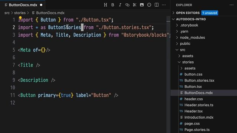This screenshot has width=237, height=133.
Task: Click 'src' in the breadcrumb
Action: [7, 13]
